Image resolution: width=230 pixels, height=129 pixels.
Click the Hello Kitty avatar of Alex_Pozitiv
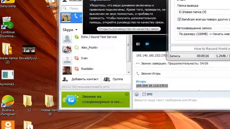[x=67, y=49]
